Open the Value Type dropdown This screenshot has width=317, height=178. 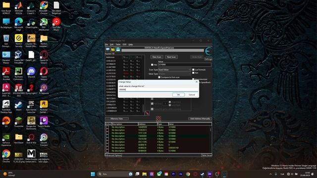174,74
